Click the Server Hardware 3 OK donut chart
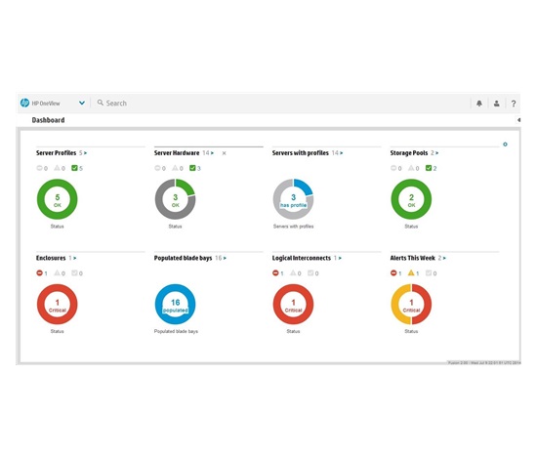This screenshot has width=537, height=457. pyautogui.click(x=175, y=199)
